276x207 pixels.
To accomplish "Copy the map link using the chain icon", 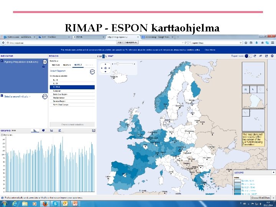I will [x=261, y=56].
